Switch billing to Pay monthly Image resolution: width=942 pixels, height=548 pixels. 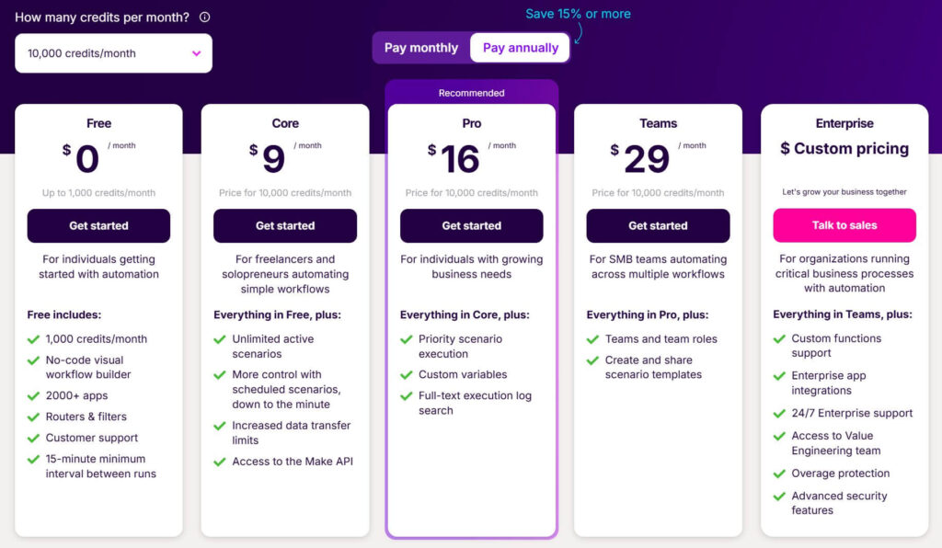pos(421,48)
